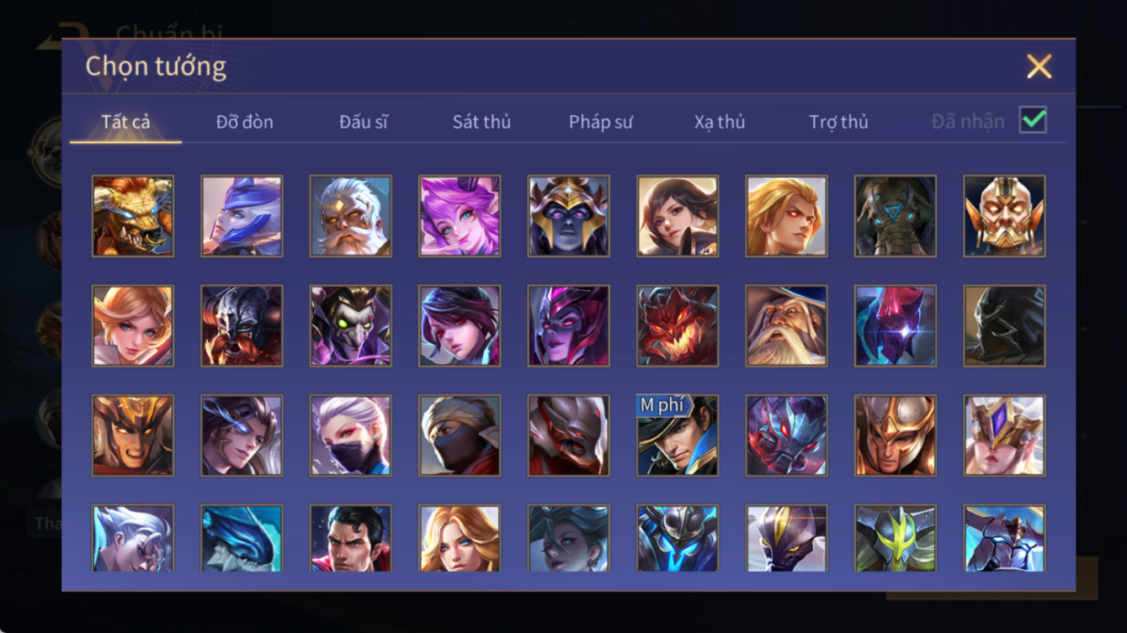Open the 'Xạ thủ' category tab
1127x633 pixels.
point(720,122)
